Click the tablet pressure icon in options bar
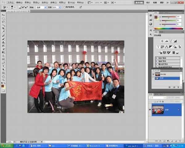The image size is (185, 148). coord(80,7)
